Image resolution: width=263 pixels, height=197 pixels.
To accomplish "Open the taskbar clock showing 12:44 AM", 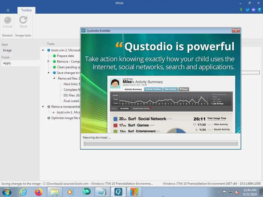I will [250, 192].
